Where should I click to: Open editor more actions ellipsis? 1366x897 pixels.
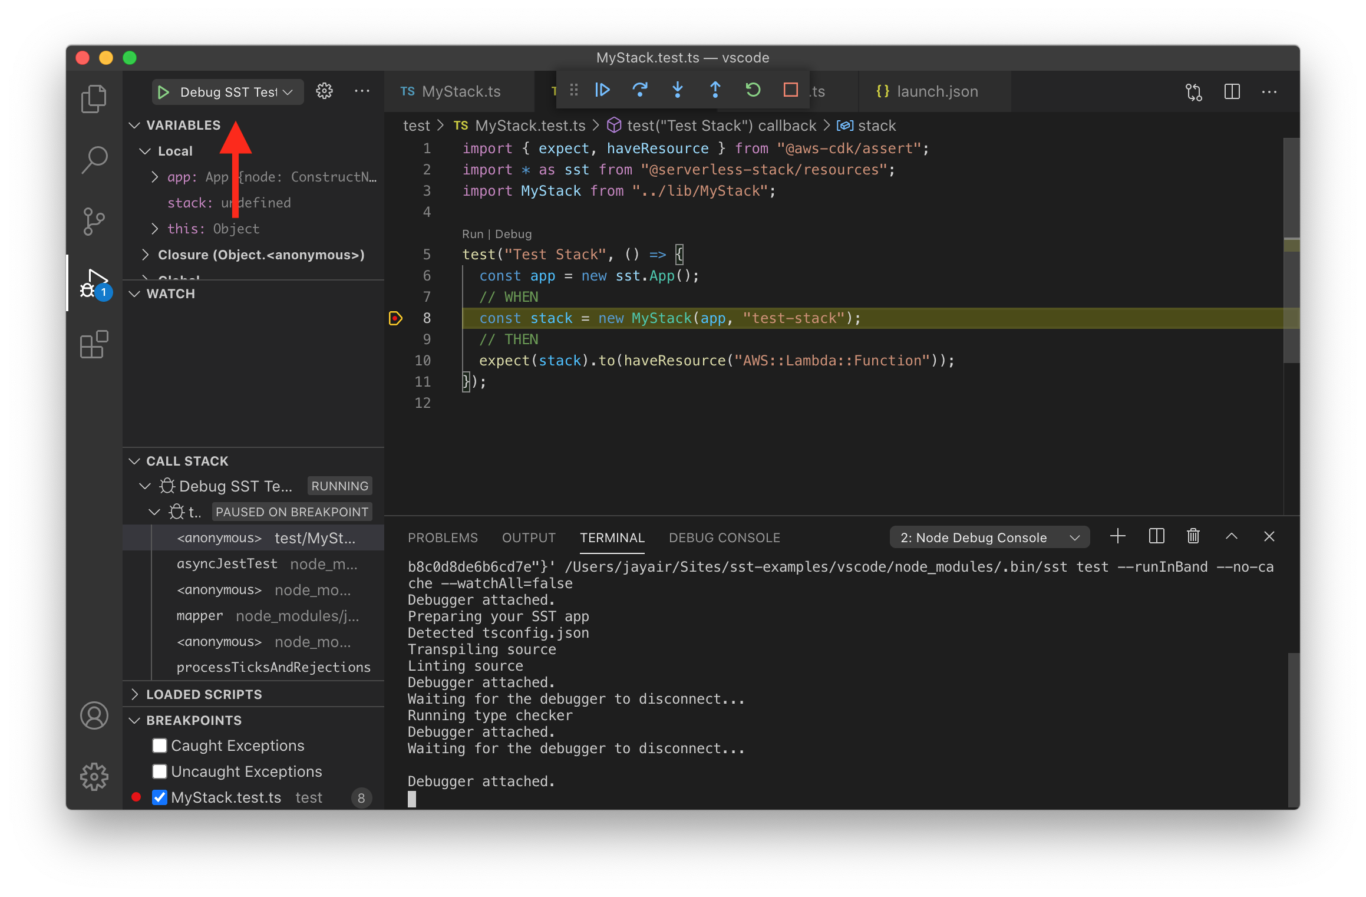(x=1269, y=92)
